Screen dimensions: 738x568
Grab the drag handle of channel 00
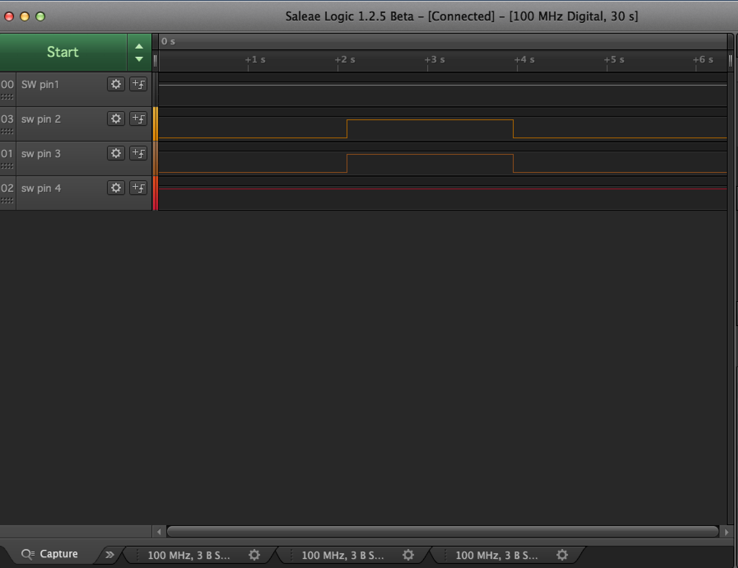(7, 97)
